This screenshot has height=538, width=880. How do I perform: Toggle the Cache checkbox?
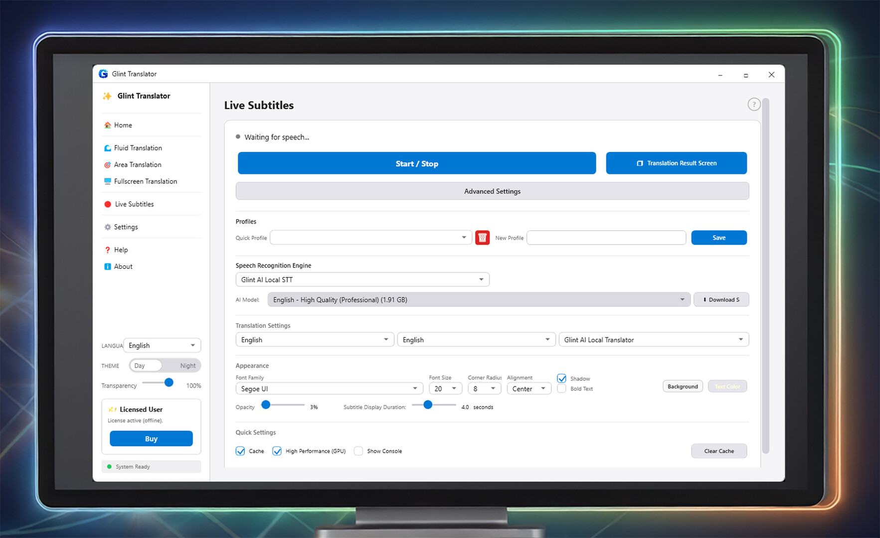click(240, 451)
